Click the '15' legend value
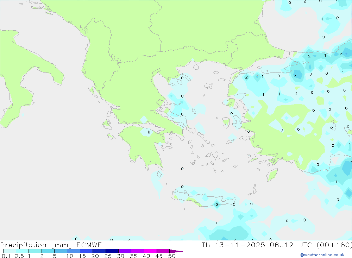 [82, 256]
